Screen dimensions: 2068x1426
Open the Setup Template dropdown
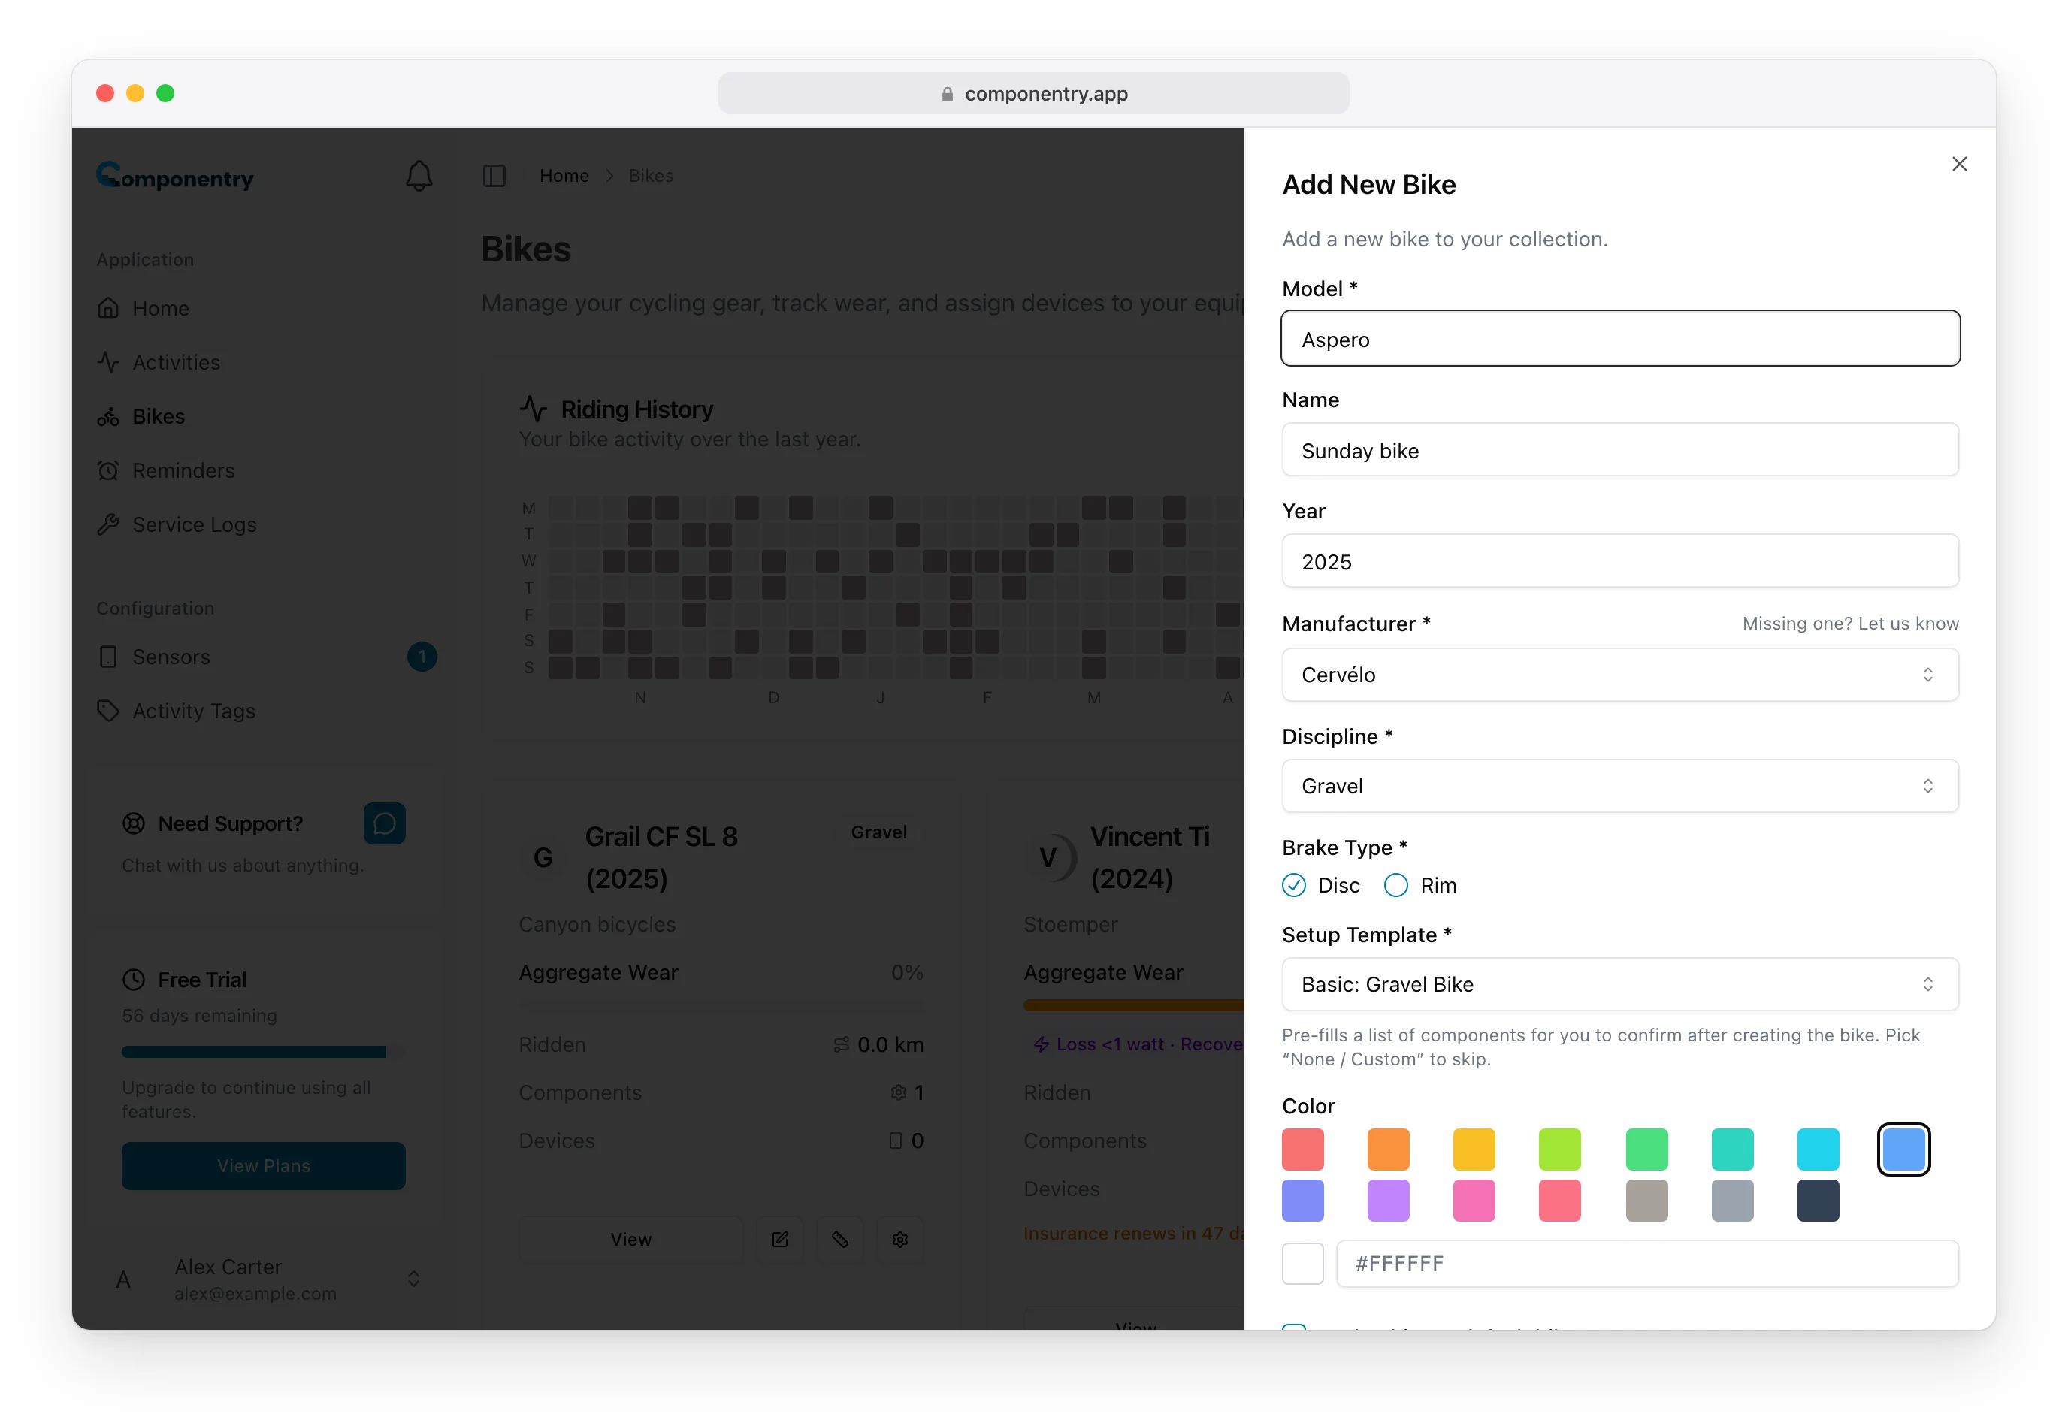[1620, 985]
